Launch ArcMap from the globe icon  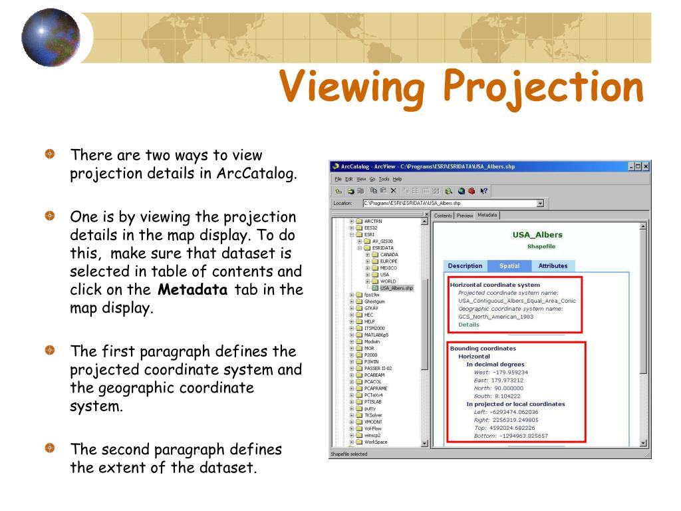pos(462,191)
